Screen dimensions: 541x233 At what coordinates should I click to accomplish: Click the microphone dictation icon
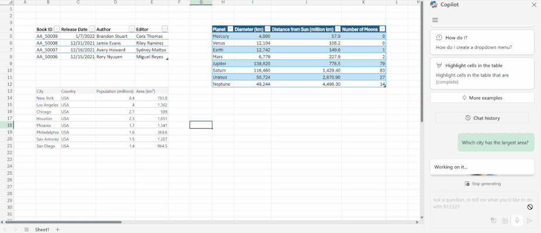517,220
